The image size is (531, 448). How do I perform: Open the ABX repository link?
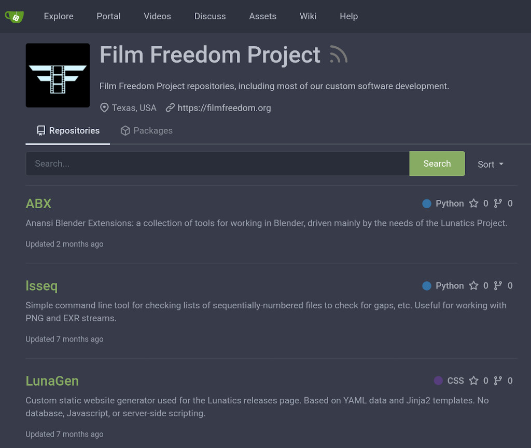point(38,203)
